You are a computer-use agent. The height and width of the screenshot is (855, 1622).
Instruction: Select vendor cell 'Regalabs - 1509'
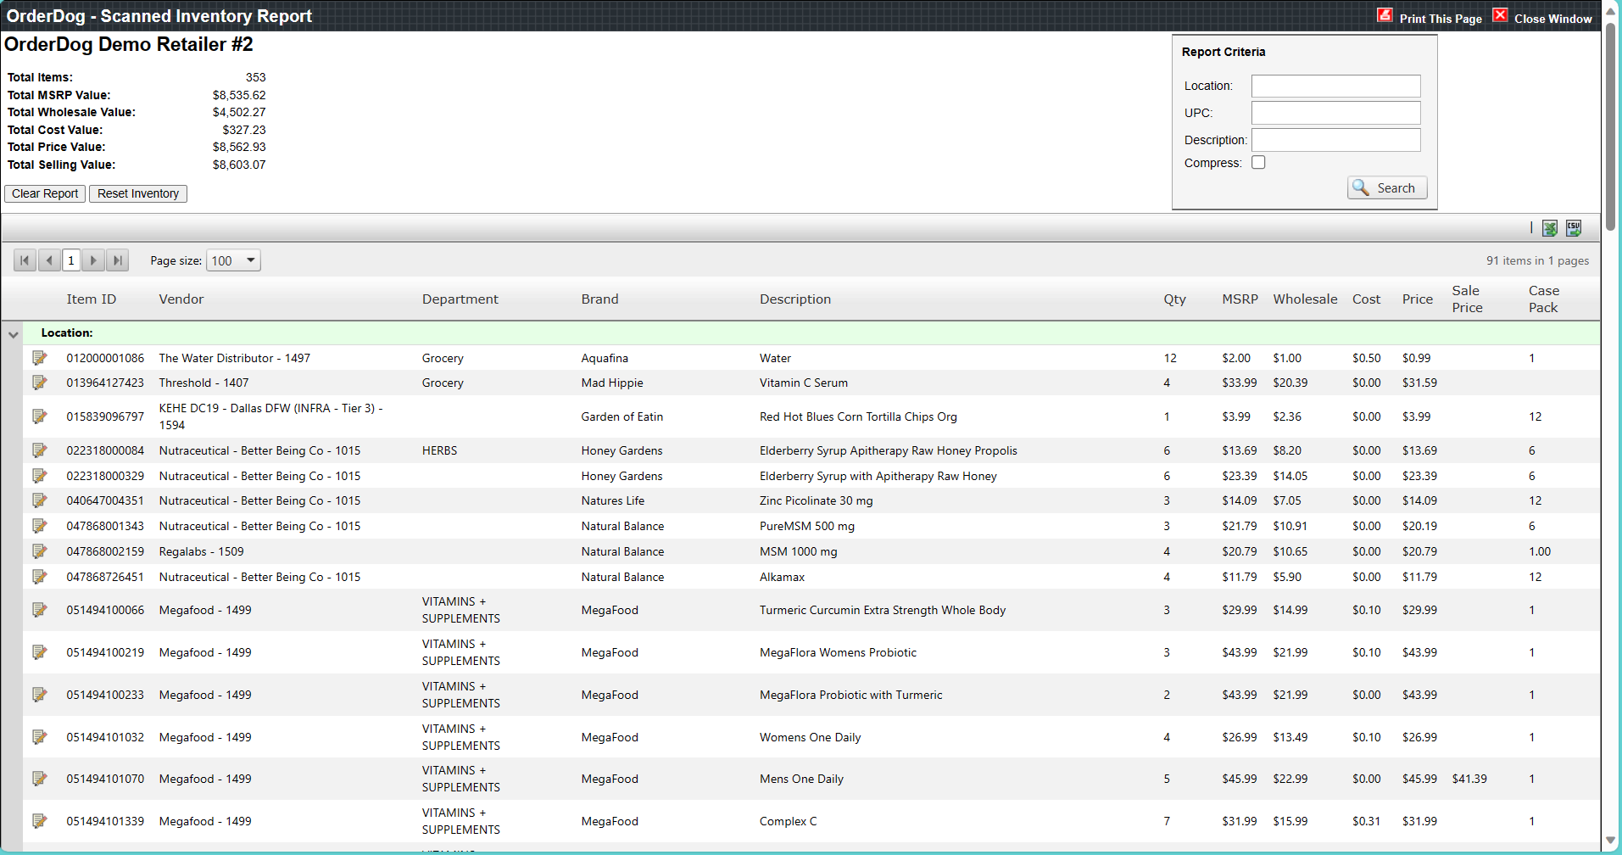(201, 551)
